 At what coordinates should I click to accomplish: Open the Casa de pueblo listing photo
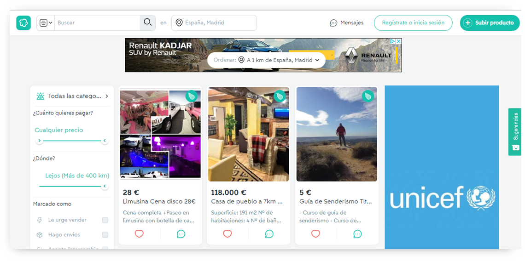[248, 134]
